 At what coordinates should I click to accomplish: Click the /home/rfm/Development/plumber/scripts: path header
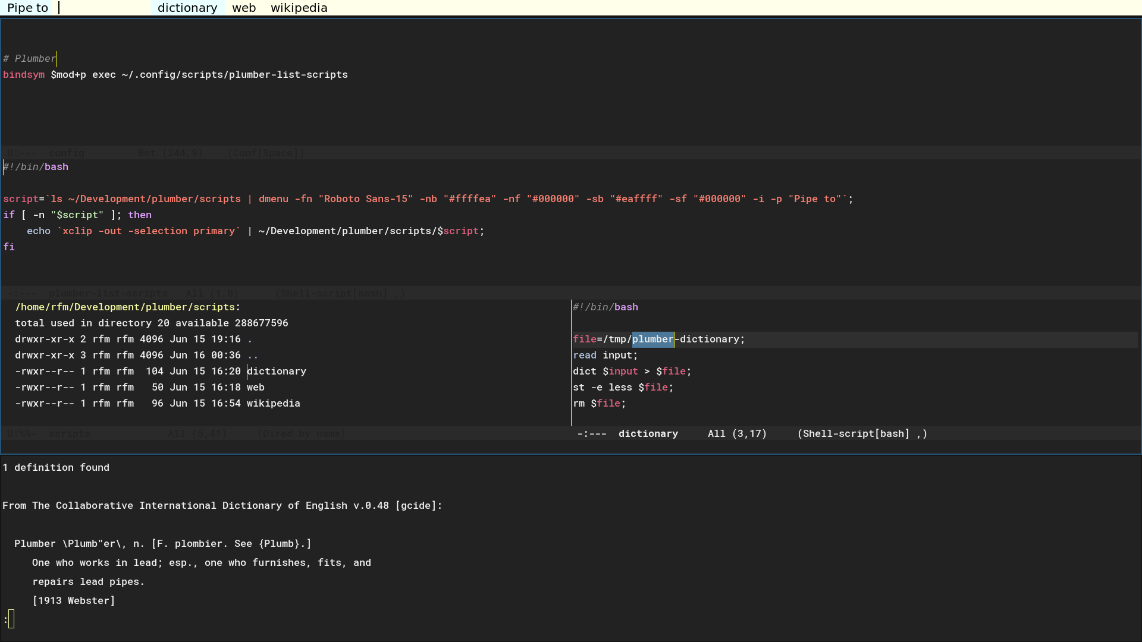[127, 307]
